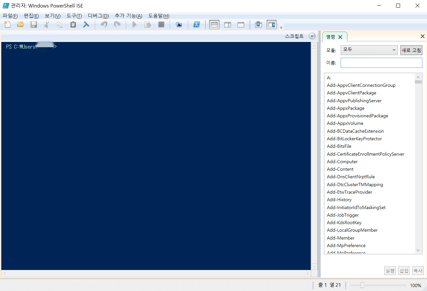Clear the console pane with broom icon
Image resolution: width=427 pixels, height=291 pixels.
[x=86, y=24]
